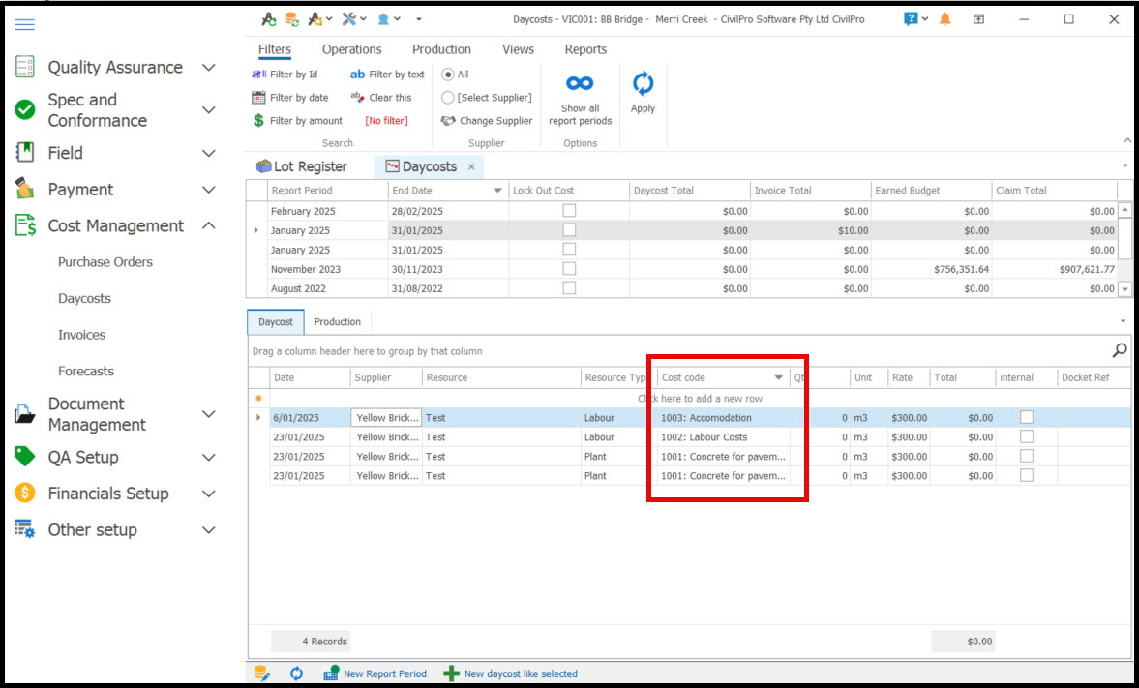The width and height of the screenshot is (1139, 688).
Task: Click the Apply refresh icon
Action: 643,85
